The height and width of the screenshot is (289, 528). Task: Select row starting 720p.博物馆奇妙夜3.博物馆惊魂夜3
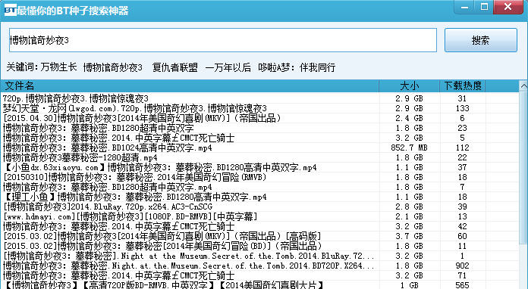(259, 98)
